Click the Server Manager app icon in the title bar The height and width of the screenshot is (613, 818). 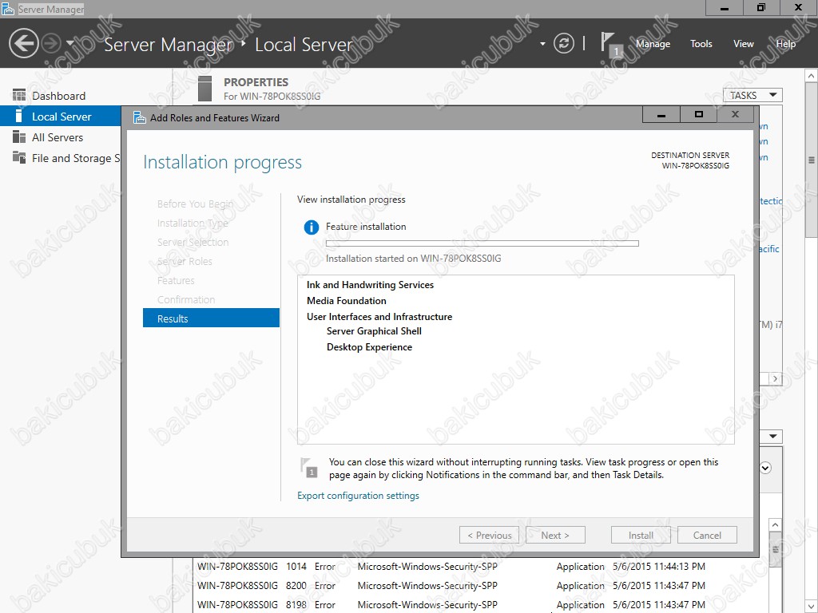8,8
